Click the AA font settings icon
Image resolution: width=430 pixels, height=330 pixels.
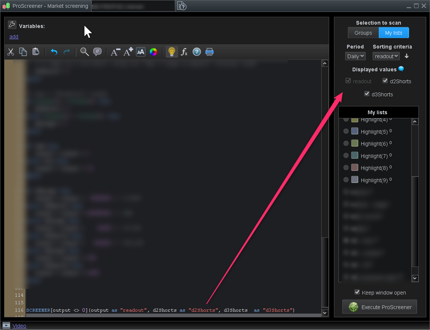pos(141,52)
